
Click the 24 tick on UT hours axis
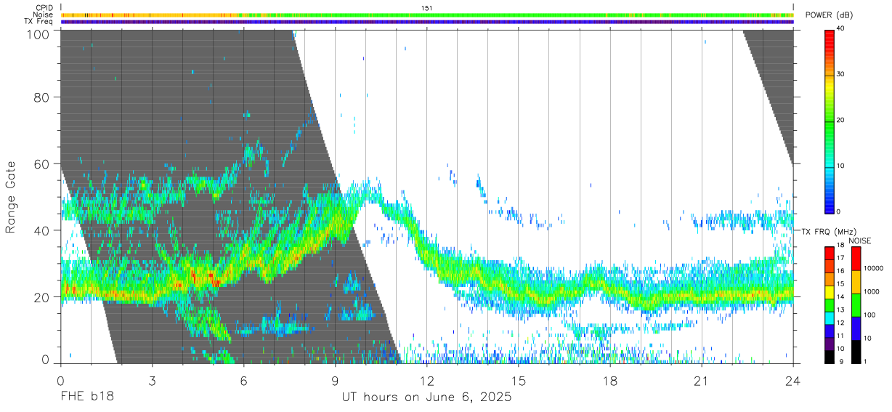pyautogui.click(x=793, y=381)
